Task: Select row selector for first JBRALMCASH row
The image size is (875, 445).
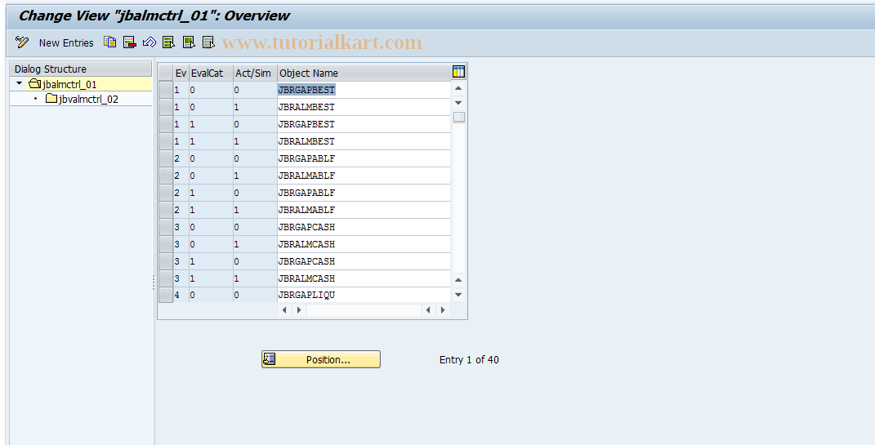Action: (x=166, y=244)
